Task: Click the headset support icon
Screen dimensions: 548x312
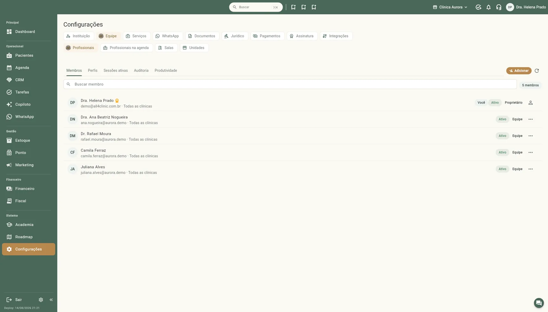Action: coord(499,7)
